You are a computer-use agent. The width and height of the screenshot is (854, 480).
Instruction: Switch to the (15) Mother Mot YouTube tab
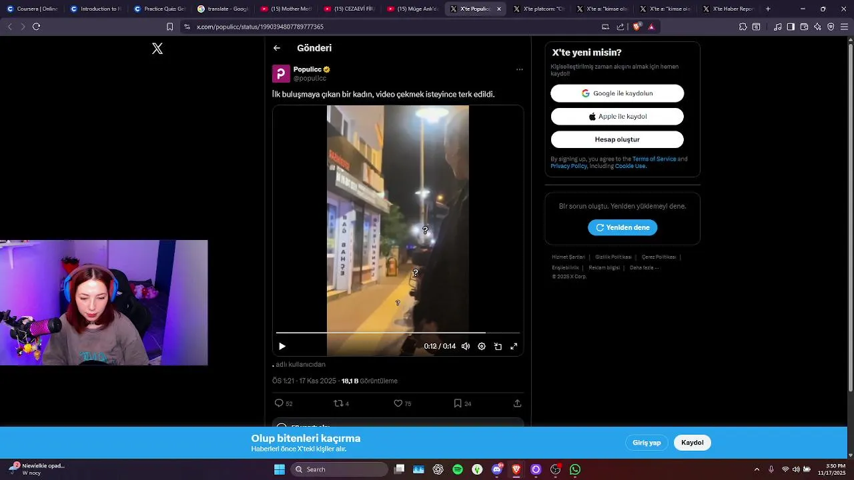click(286, 9)
